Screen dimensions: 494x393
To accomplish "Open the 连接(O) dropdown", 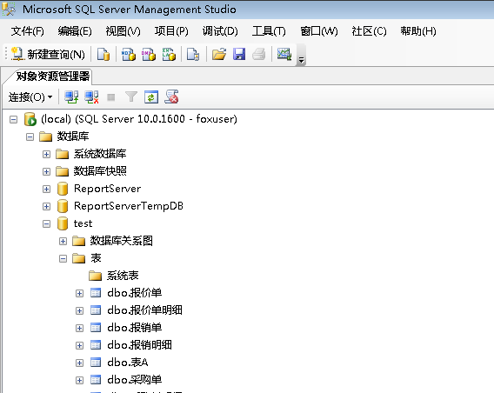I will tap(30, 97).
